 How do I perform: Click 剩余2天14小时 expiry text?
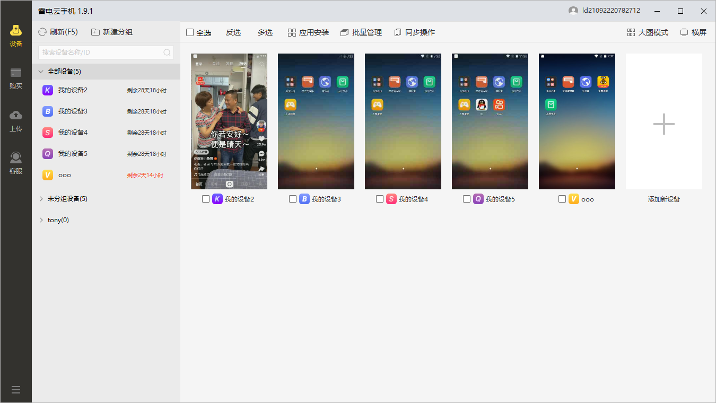point(145,175)
